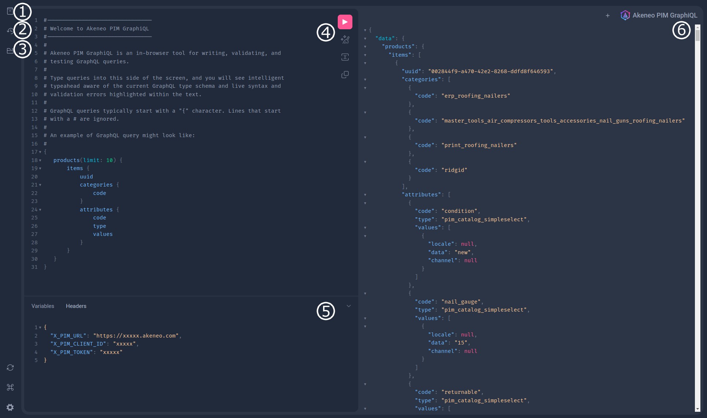Collapse the editor tools pane via the chevron

coord(348,306)
